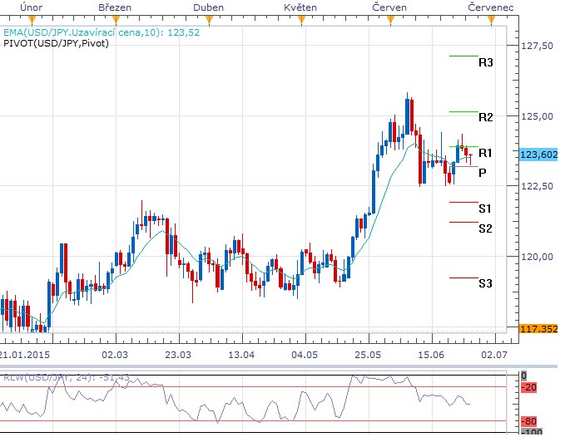565x437 pixels.
Task: Click the orange marker under Duben
Action: coord(209,20)
